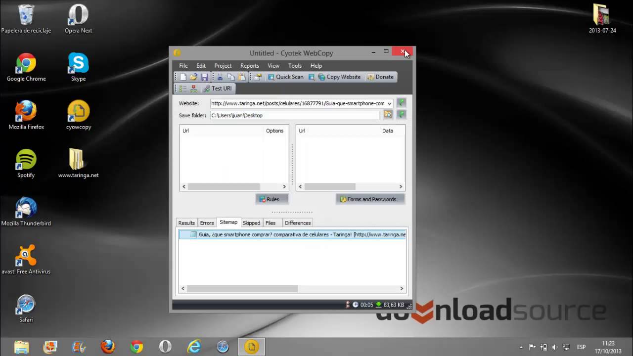The width and height of the screenshot is (633, 356).
Task: Click Copy Website toolbar button
Action: (x=339, y=77)
